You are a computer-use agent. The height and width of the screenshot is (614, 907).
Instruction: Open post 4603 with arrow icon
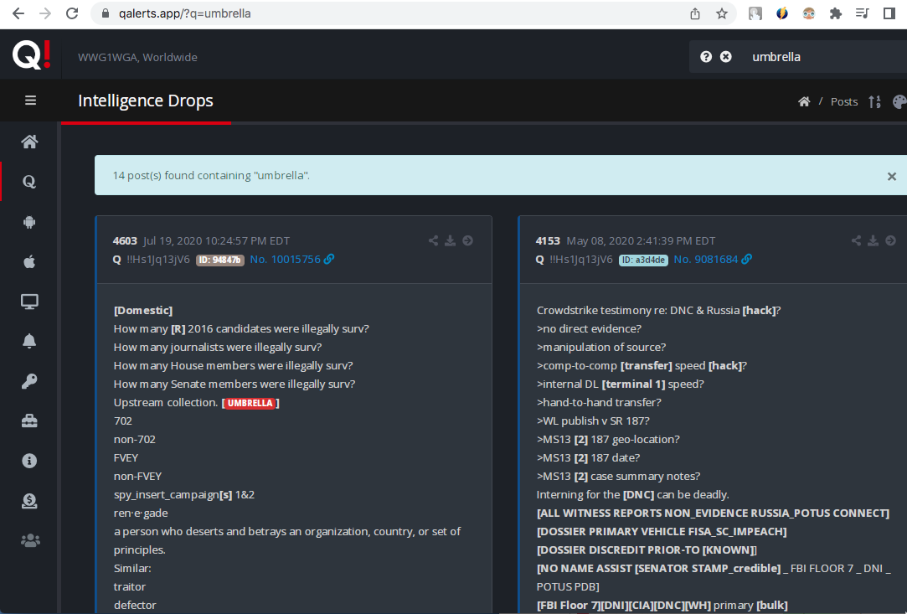click(x=467, y=240)
